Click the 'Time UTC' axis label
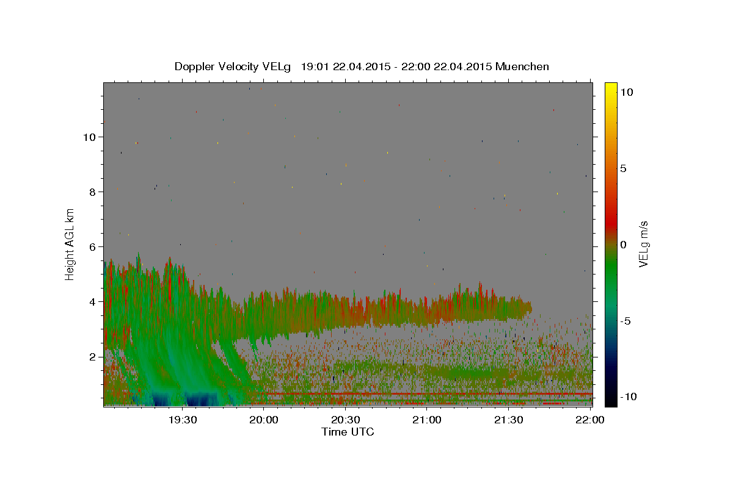This screenshot has width=733, height=488. click(348, 432)
